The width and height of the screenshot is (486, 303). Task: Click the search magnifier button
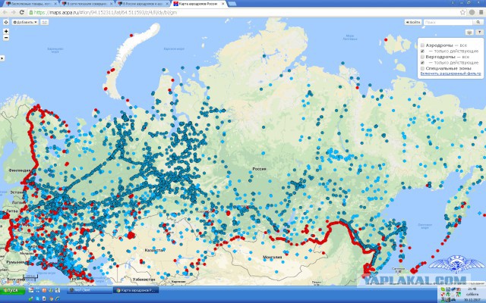click(478, 22)
